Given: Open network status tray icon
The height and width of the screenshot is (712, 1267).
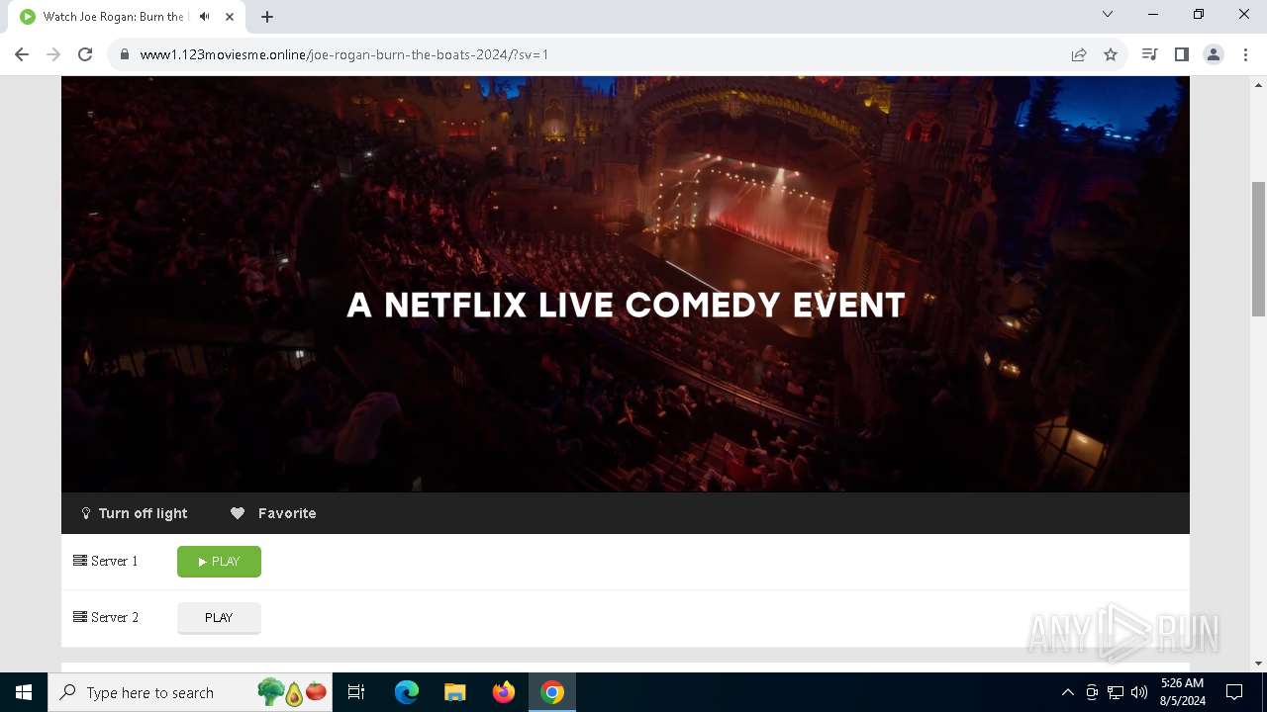Looking at the screenshot, I should (x=1116, y=692).
